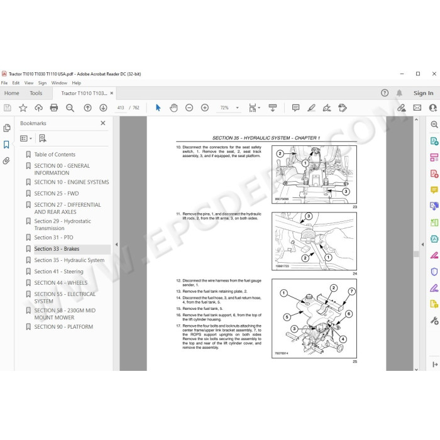This screenshot has height=440, width=440.
Task: Choose the Selection arrow tool
Action: tap(158, 107)
